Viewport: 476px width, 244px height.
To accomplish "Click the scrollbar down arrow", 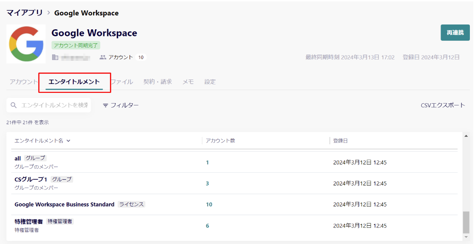I will coord(466,237).
